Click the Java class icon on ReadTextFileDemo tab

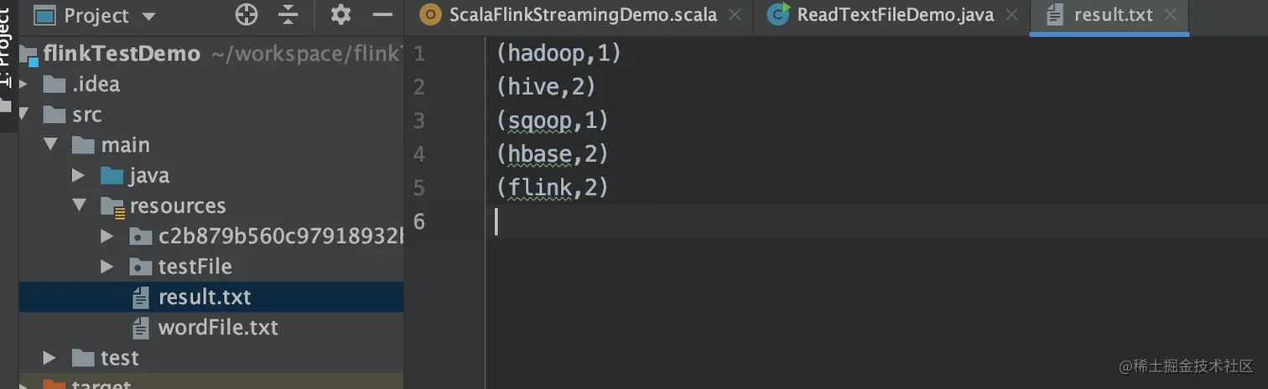click(778, 14)
